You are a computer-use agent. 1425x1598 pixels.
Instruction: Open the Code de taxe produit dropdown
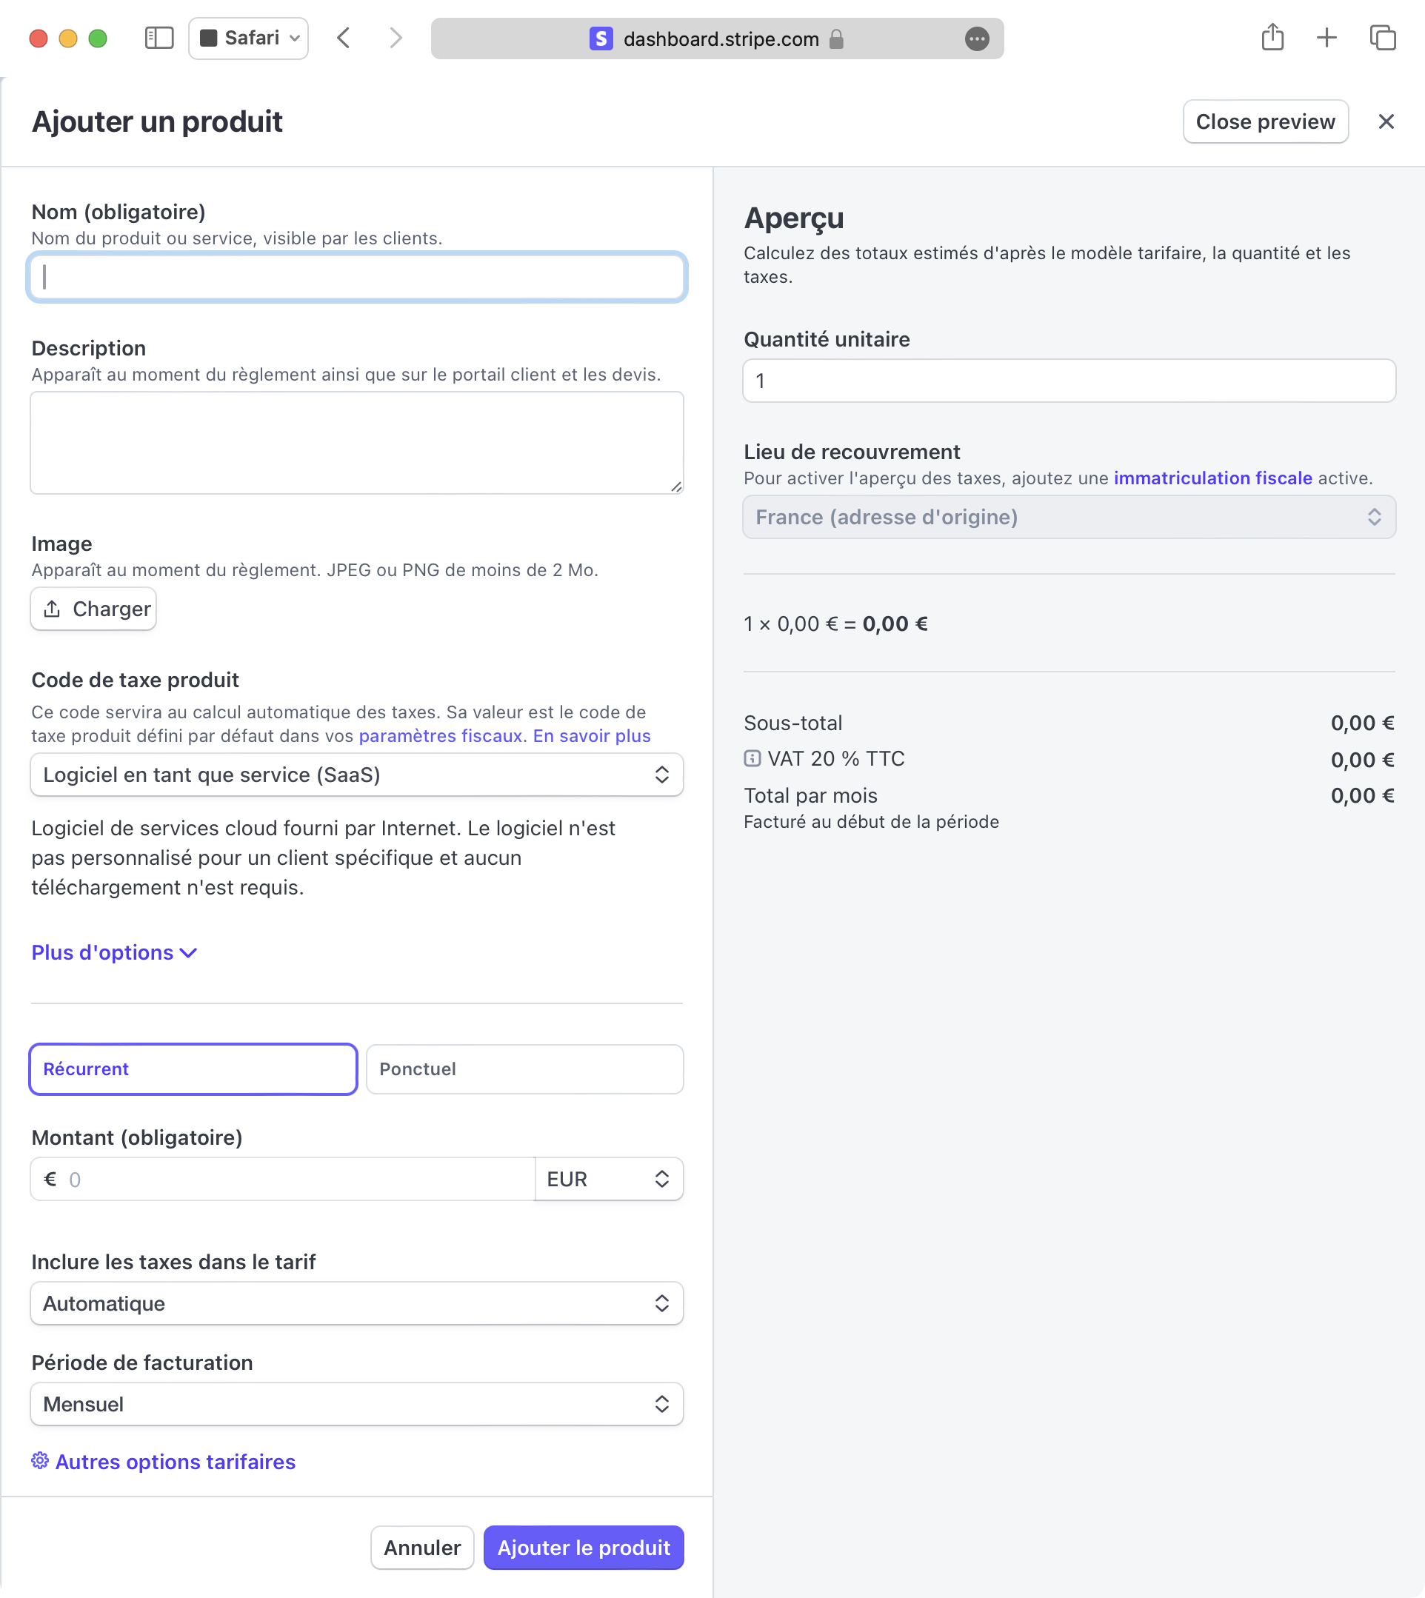356,775
